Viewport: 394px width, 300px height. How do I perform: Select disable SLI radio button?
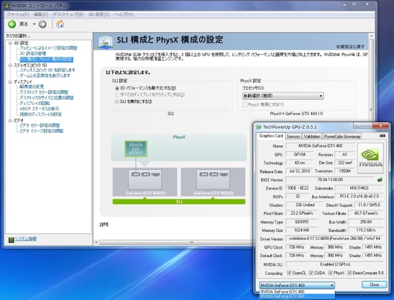tap(117, 102)
